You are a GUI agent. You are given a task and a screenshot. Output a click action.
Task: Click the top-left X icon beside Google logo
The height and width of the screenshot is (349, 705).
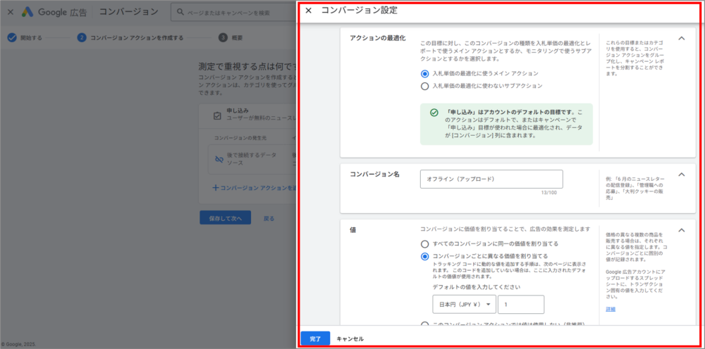coord(10,12)
